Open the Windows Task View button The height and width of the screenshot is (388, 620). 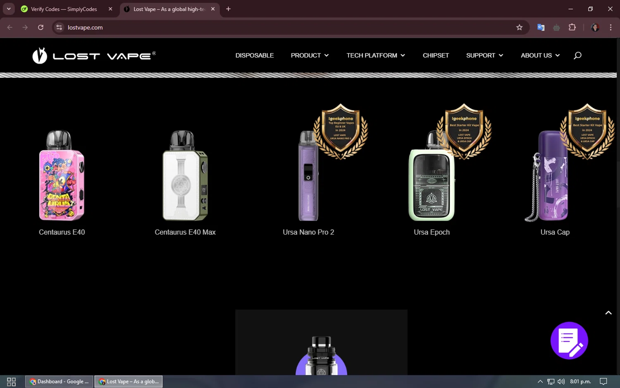[x=12, y=381]
